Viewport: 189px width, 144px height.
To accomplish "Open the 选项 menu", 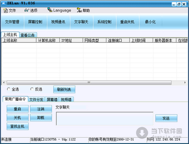I will 31,10.
